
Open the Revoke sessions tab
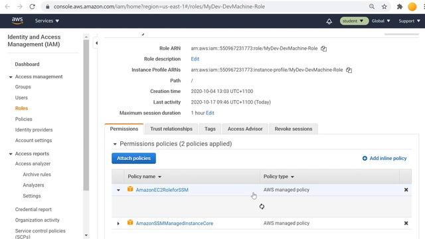(x=294, y=129)
